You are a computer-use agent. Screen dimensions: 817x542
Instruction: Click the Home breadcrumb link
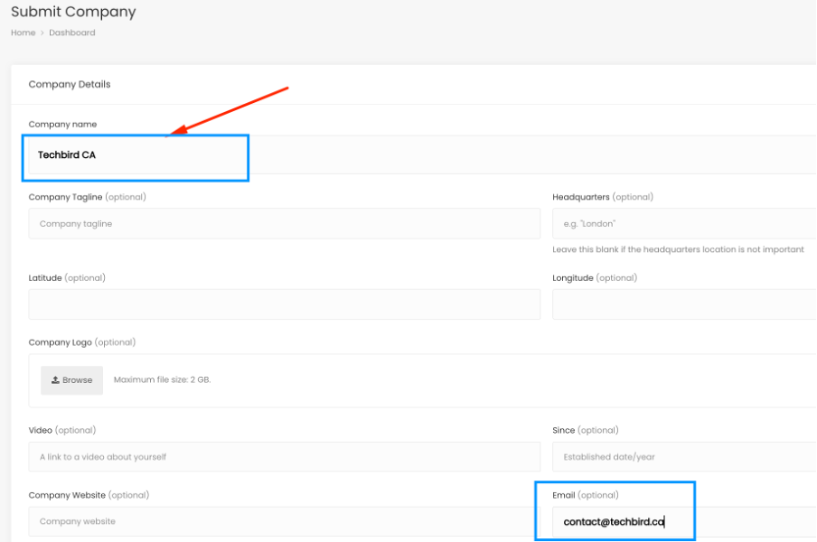point(23,33)
